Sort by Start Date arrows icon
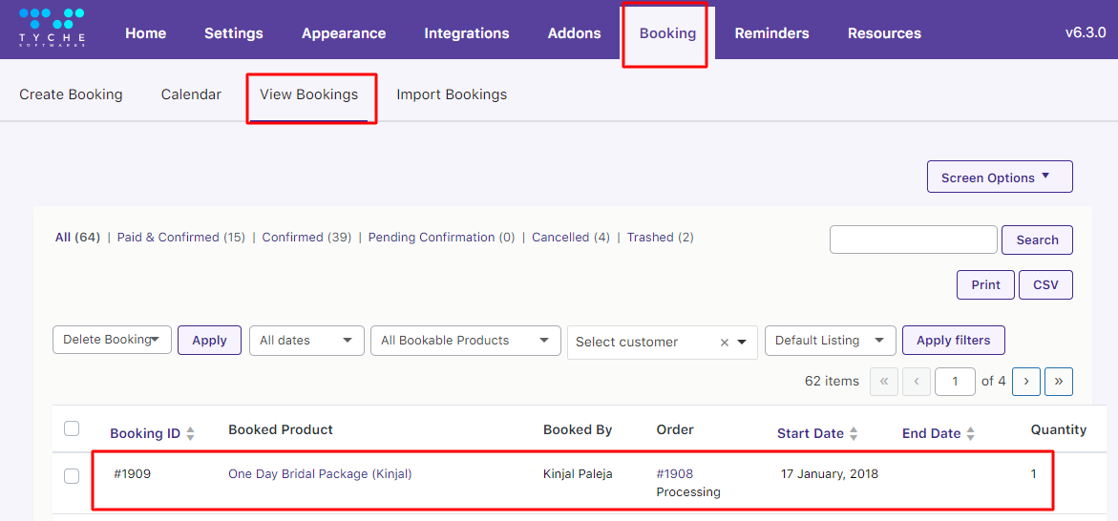The height and width of the screenshot is (521, 1118). (854, 434)
